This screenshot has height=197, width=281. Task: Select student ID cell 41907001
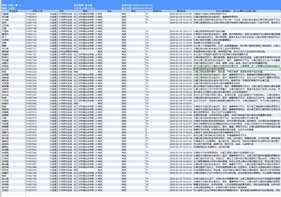(x=37, y=188)
